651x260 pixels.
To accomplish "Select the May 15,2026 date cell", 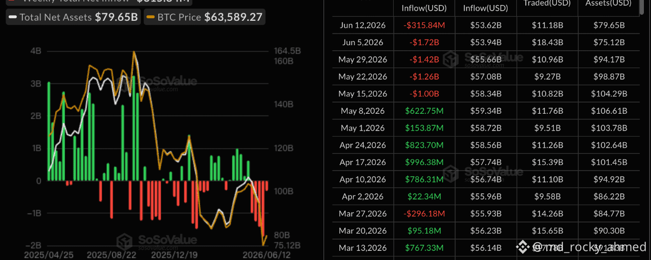I will (x=363, y=94).
